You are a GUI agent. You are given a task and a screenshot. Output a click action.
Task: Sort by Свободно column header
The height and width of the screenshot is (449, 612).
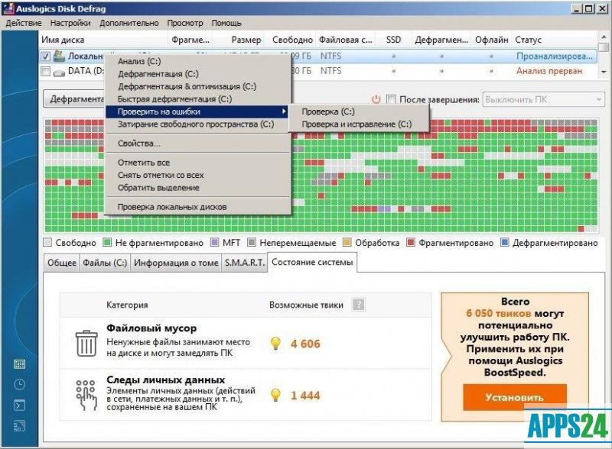[x=292, y=40]
